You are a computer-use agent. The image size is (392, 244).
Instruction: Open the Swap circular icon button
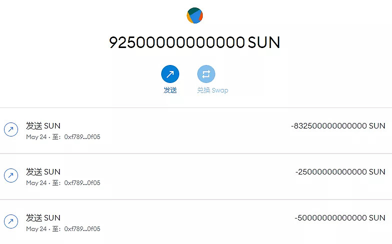(206, 74)
